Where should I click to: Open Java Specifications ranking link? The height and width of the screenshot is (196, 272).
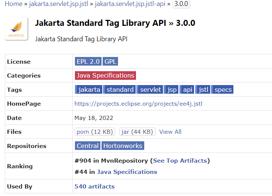(x=127, y=172)
